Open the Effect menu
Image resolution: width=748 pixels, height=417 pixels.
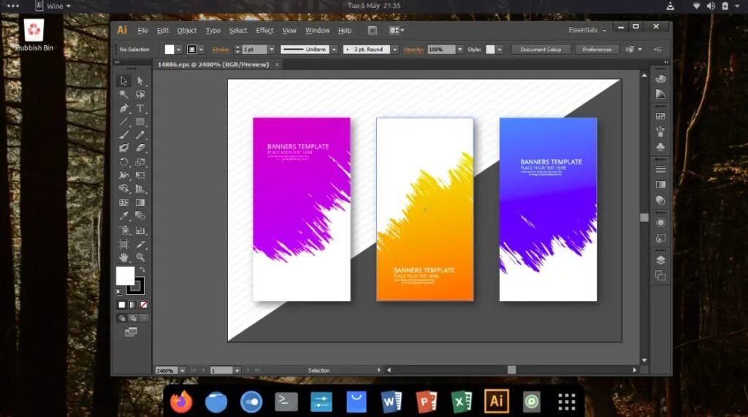pos(264,30)
